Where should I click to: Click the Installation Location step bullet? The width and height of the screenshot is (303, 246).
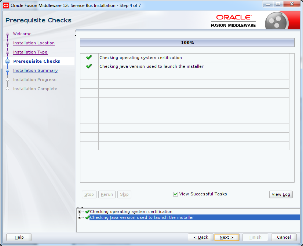(8, 43)
